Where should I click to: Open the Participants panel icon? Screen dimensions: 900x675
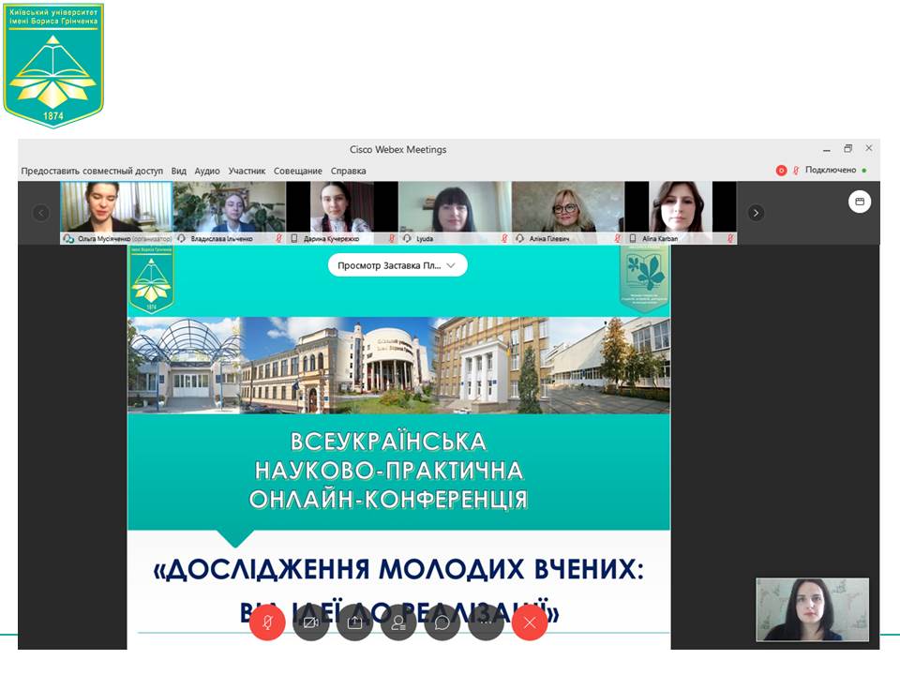point(397,622)
